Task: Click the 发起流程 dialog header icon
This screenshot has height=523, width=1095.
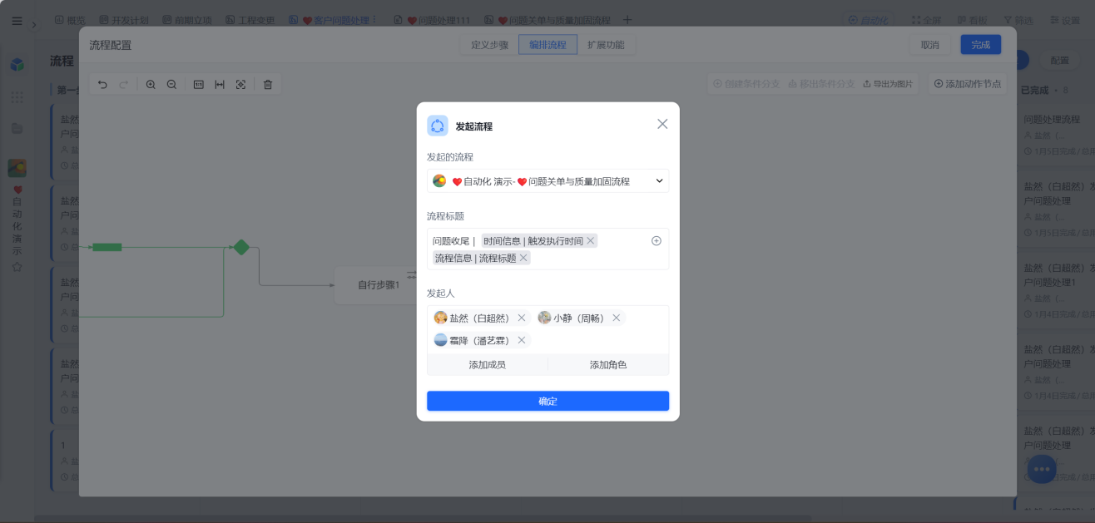Action: [x=438, y=126]
